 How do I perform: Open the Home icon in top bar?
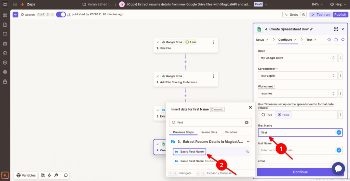(5, 4)
